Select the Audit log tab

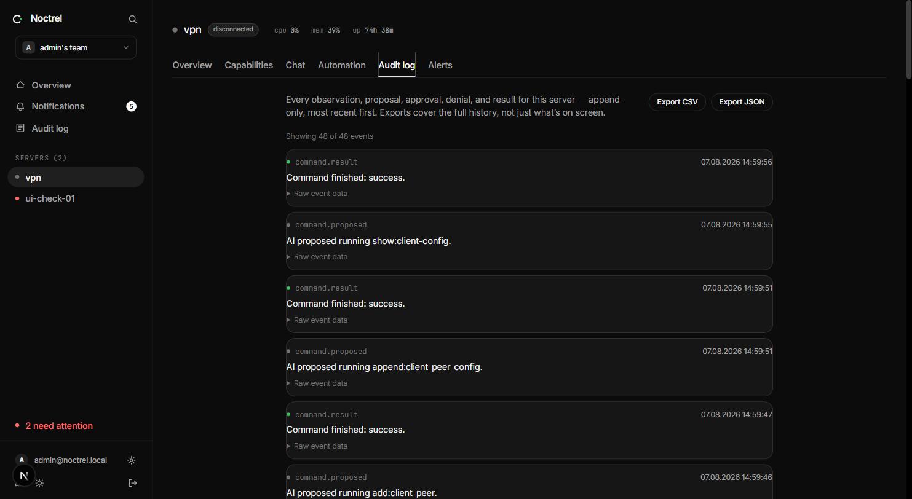pyautogui.click(x=397, y=65)
